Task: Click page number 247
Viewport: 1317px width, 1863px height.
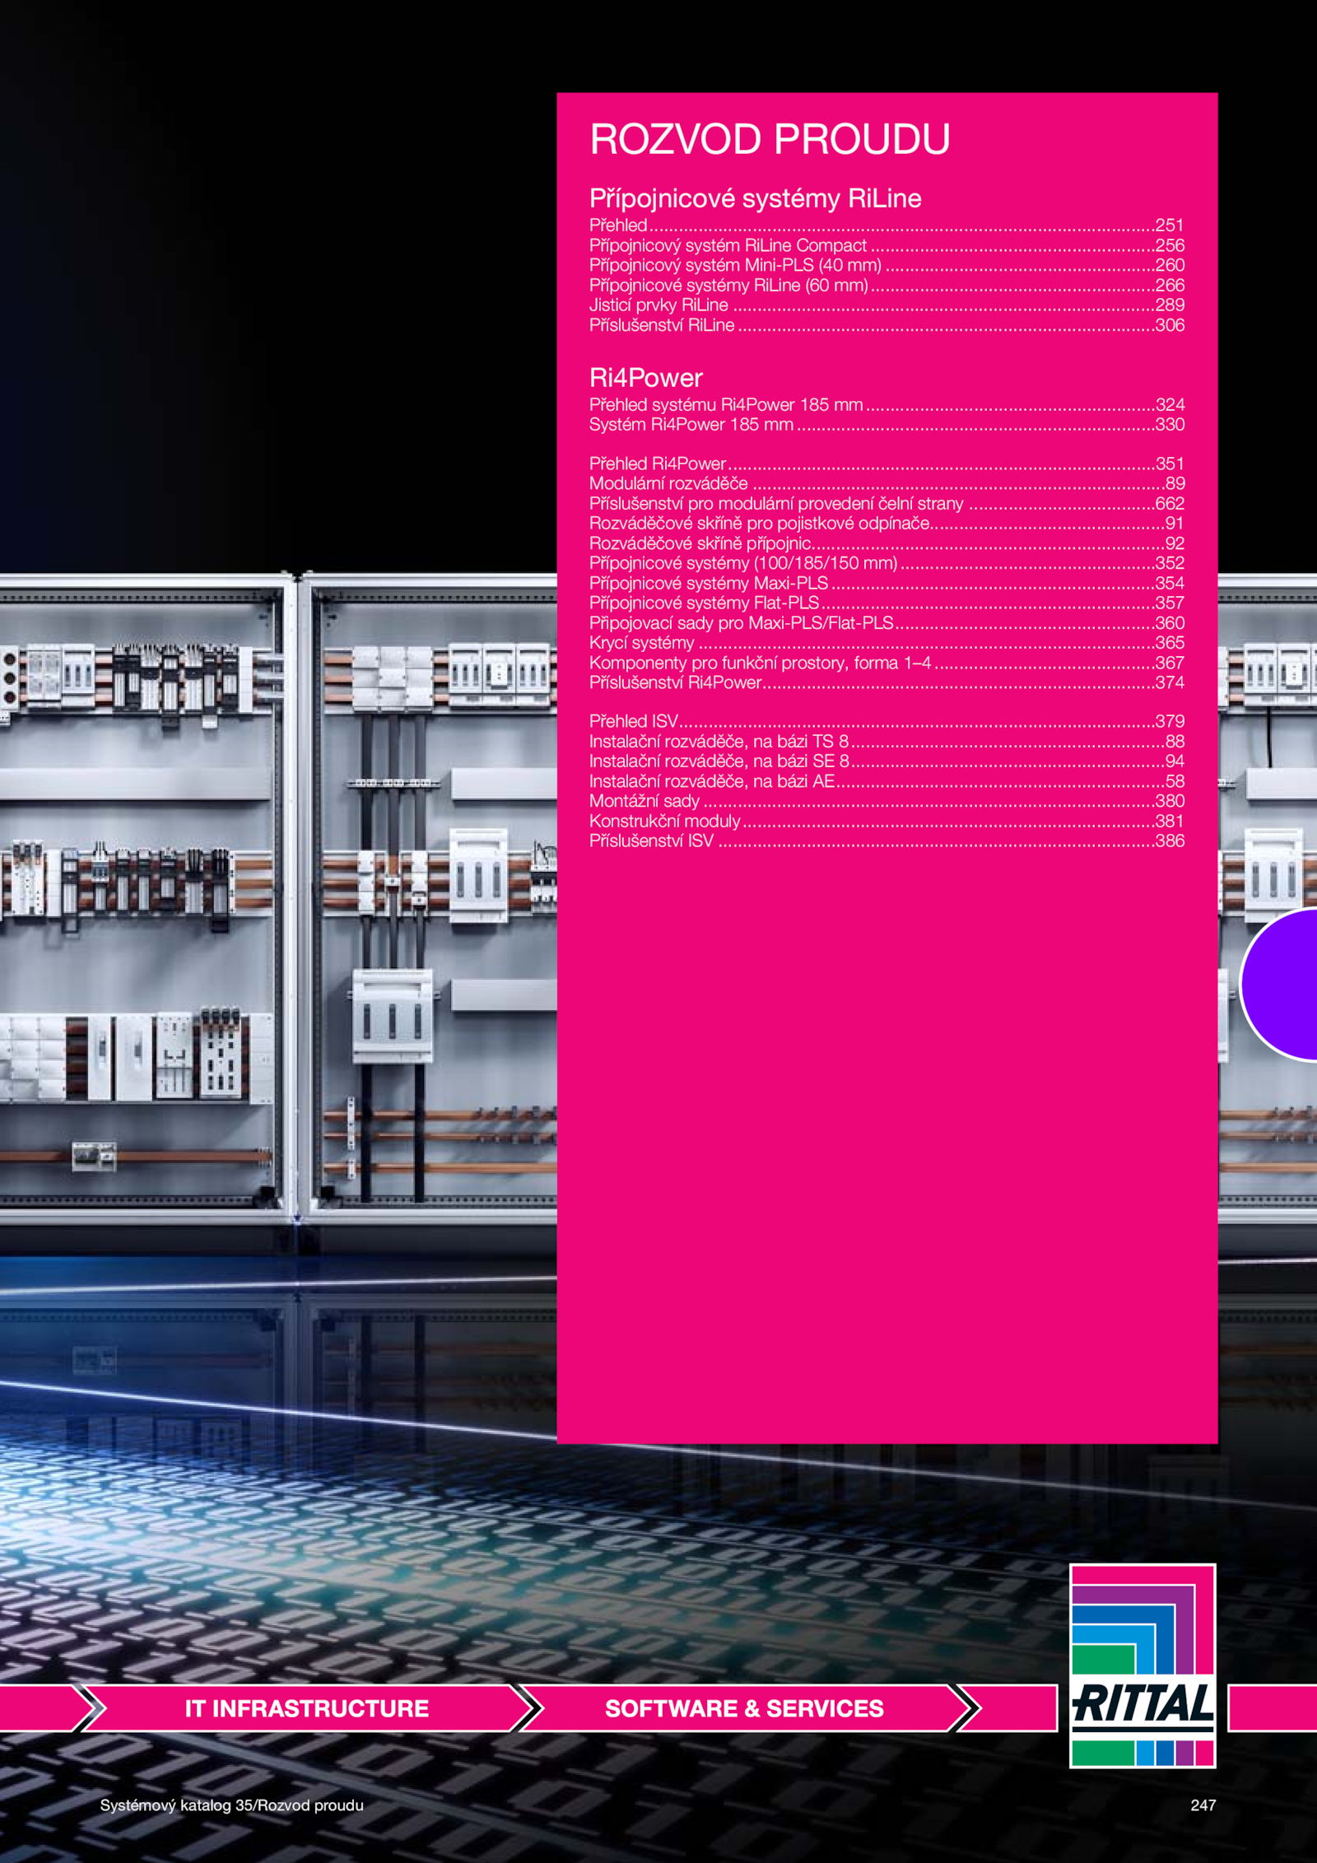Action: pos(1203,1805)
